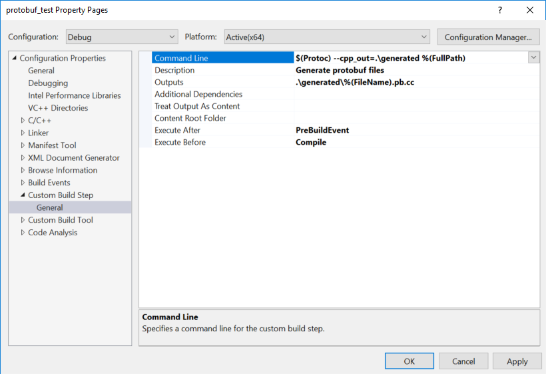
Task: Collapse the Configuration Properties node
Action: click(15, 59)
